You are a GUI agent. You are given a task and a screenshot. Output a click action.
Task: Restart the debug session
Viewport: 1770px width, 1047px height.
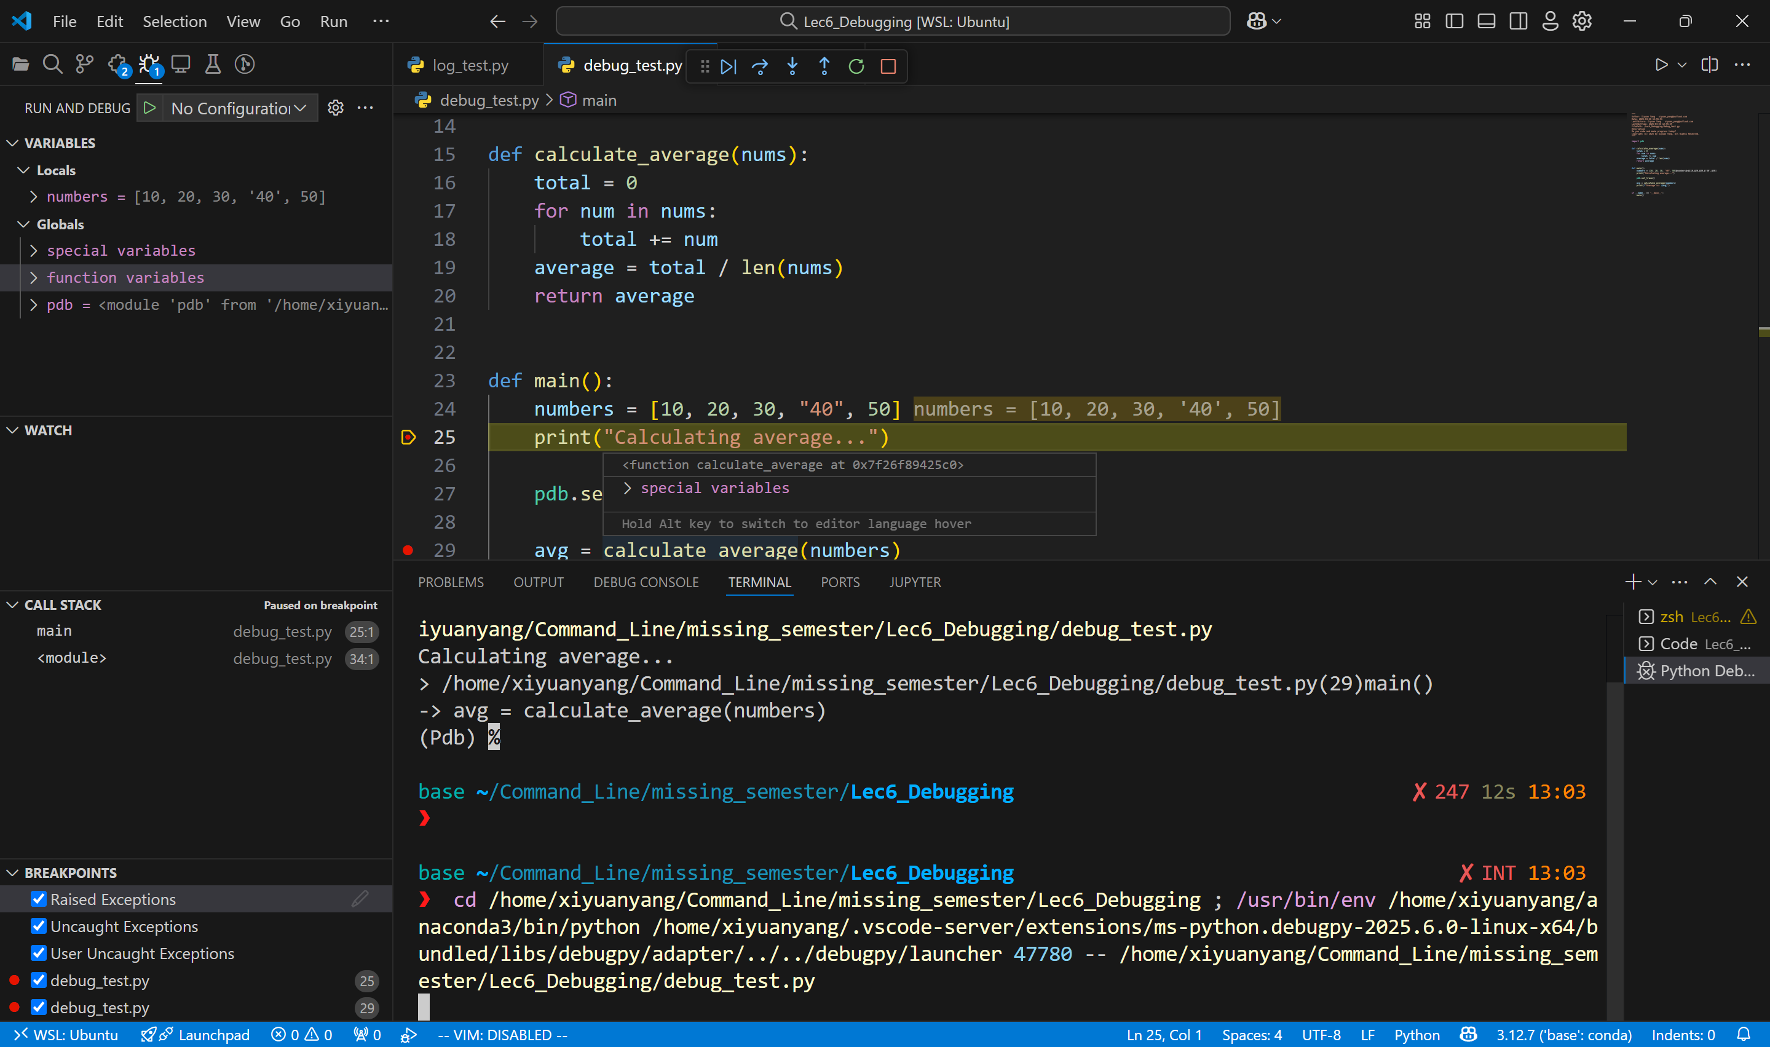point(856,66)
